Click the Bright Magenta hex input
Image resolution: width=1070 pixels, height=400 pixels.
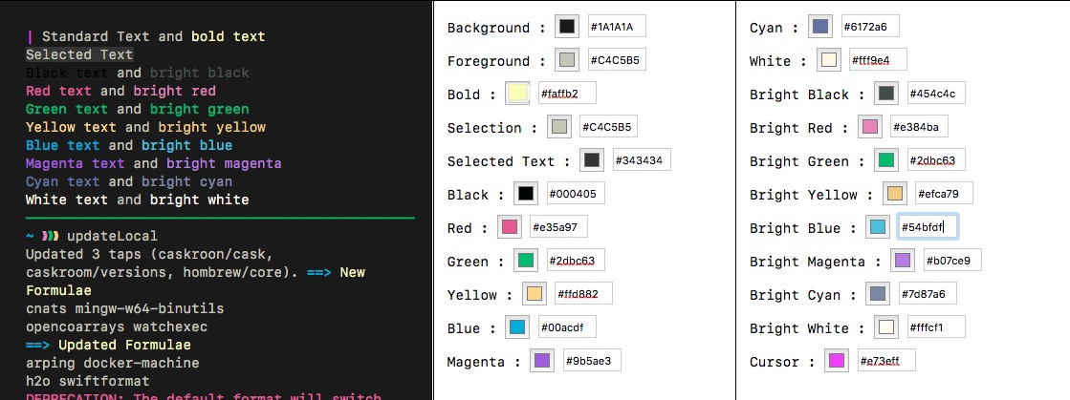point(951,261)
